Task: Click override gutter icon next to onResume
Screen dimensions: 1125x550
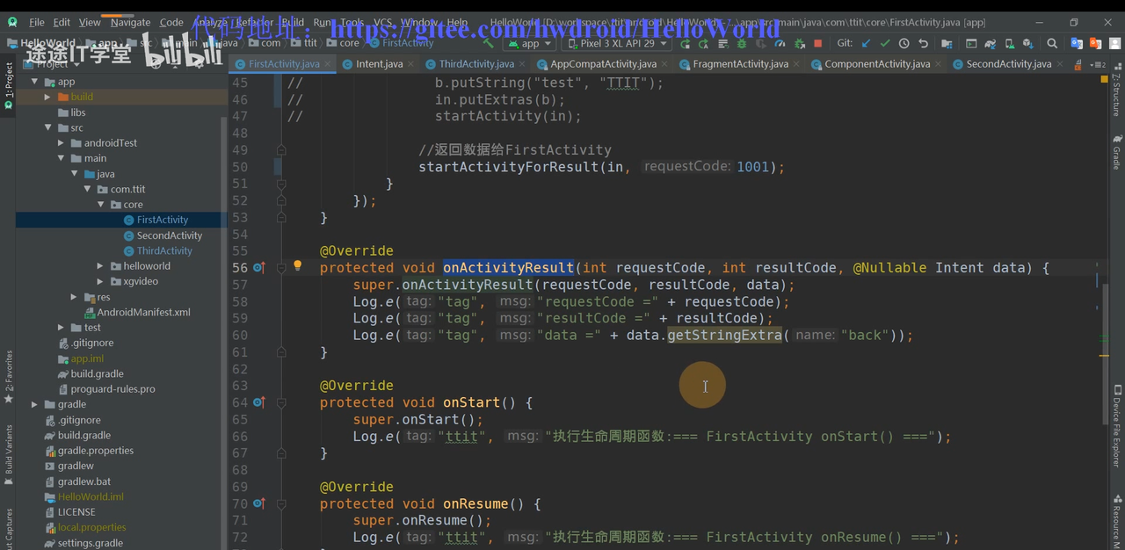Action: (259, 503)
